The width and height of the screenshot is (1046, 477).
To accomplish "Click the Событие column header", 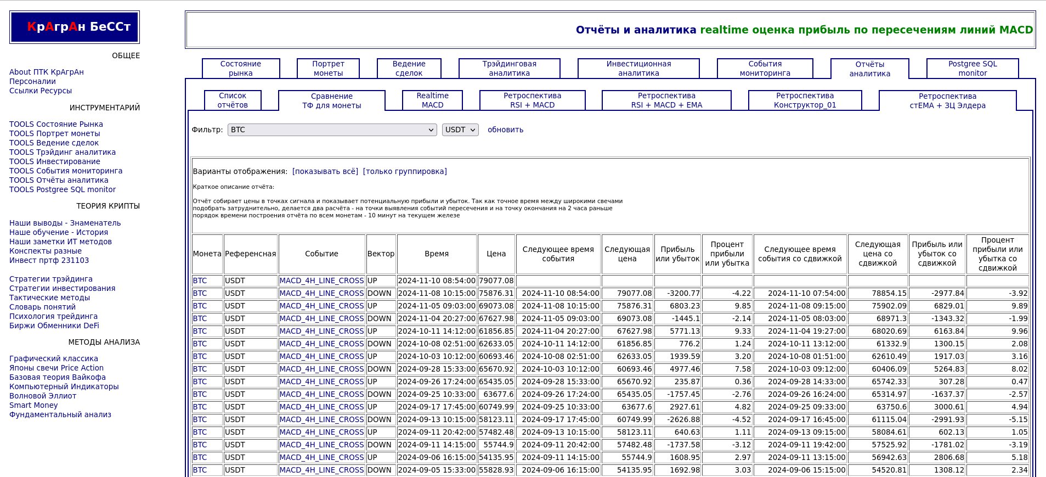I will [x=321, y=254].
